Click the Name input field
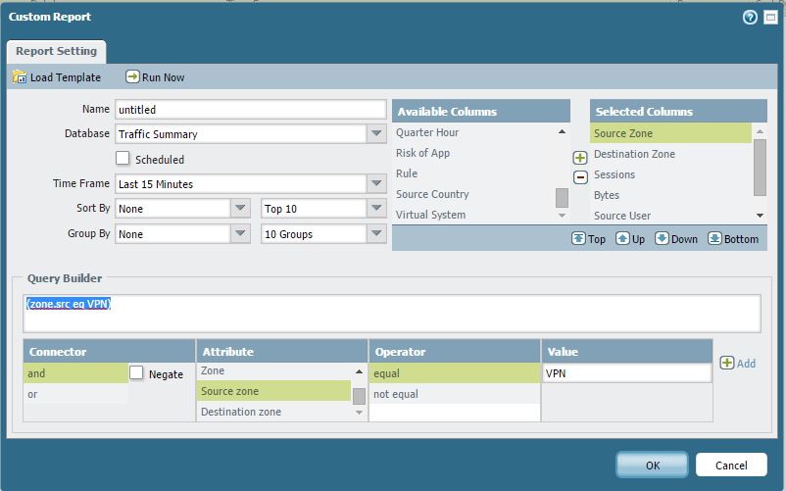The width and height of the screenshot is (786, 491). coord(250,109)
